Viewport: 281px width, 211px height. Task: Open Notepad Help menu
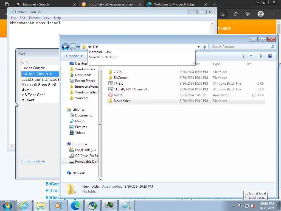58,18
